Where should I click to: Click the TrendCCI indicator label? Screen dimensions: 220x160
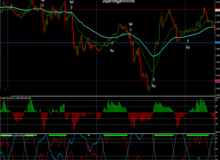click(16, 98)
